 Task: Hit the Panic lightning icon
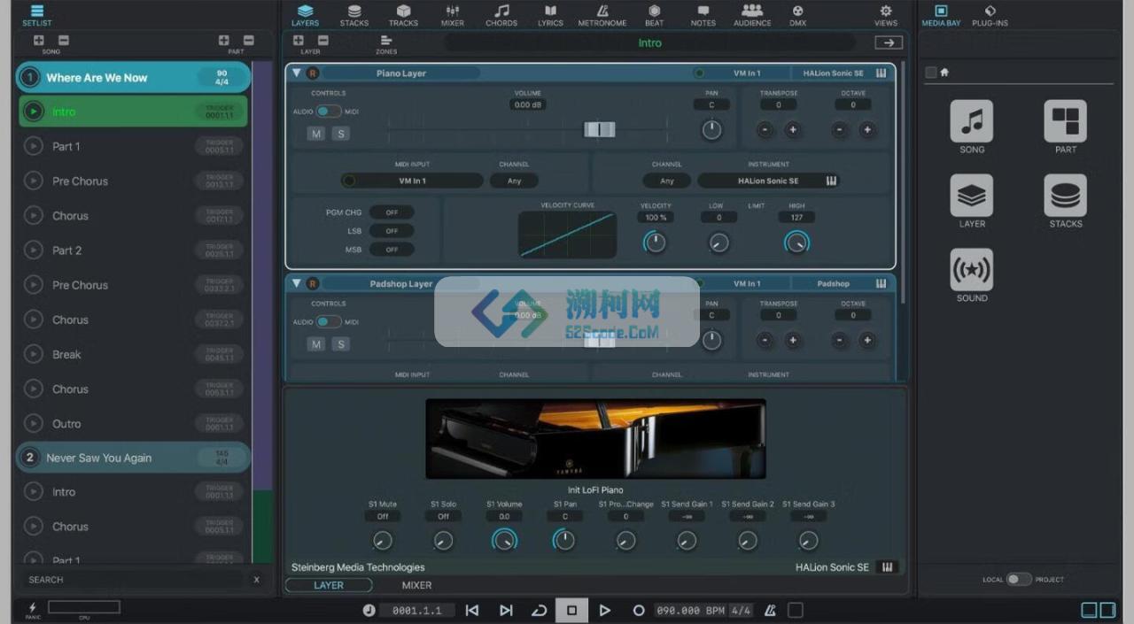(x=33, y=607)
